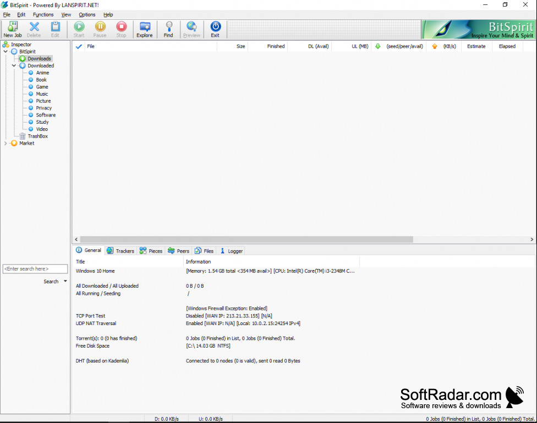Screen dimensions: 537x423
Task: Click the Pieces tab icon
Action: click(143, 251)
